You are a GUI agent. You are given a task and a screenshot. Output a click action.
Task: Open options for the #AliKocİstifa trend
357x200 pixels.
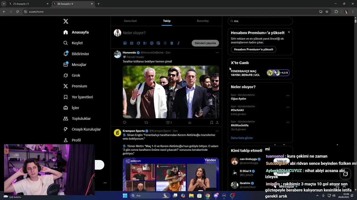click(x=288, y=122)
